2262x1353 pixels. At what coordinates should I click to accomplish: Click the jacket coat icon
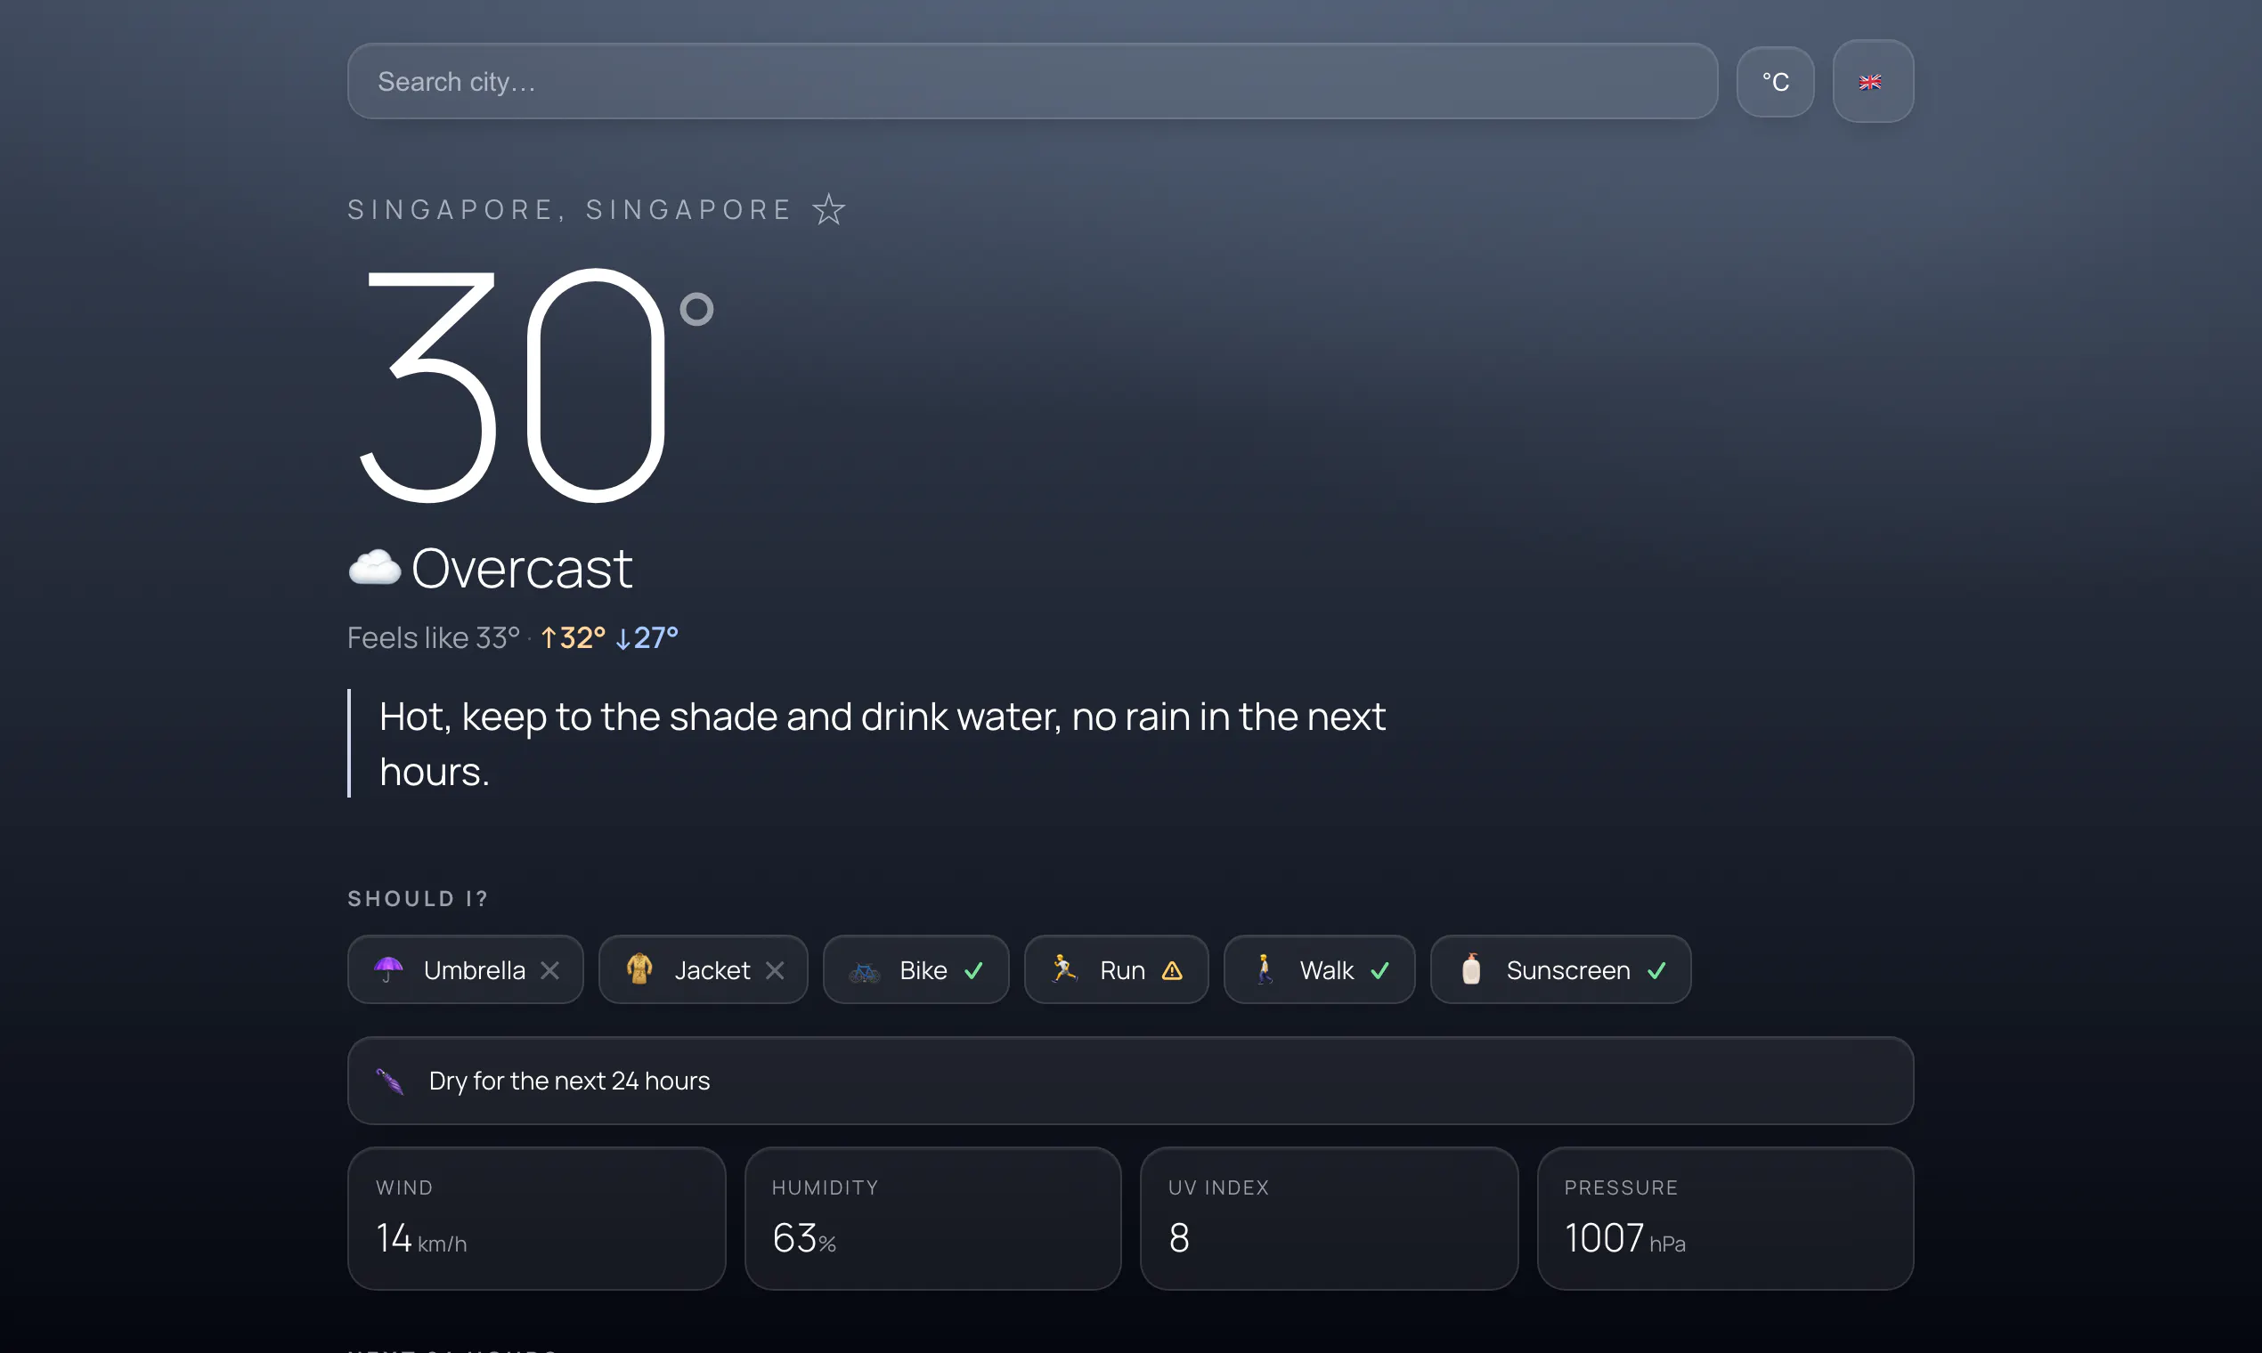pyautogui.click(x=639, y=968)
